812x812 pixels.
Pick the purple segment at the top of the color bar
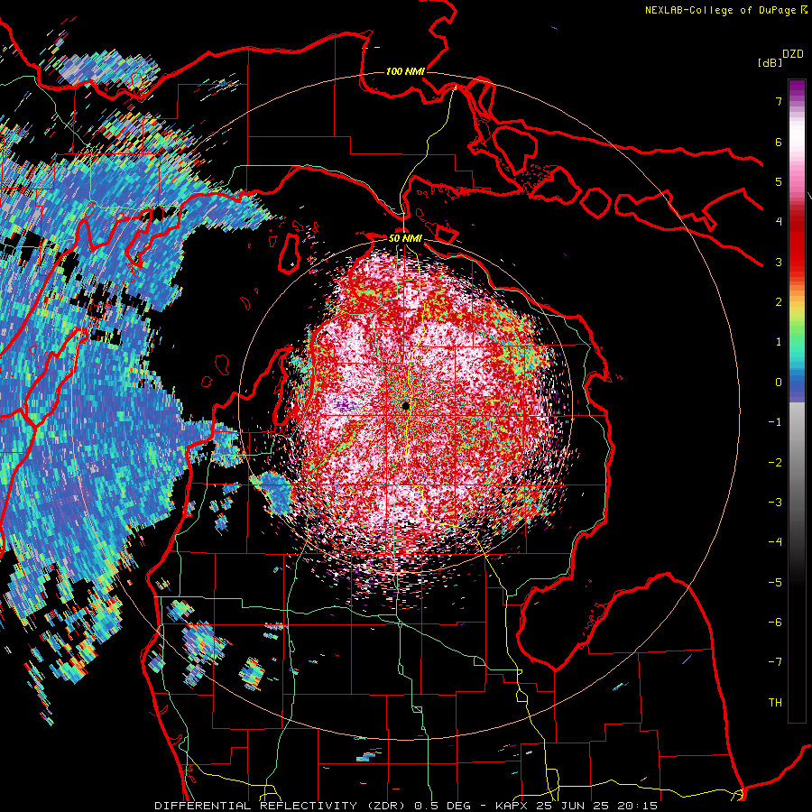click(x=797, y=89)
